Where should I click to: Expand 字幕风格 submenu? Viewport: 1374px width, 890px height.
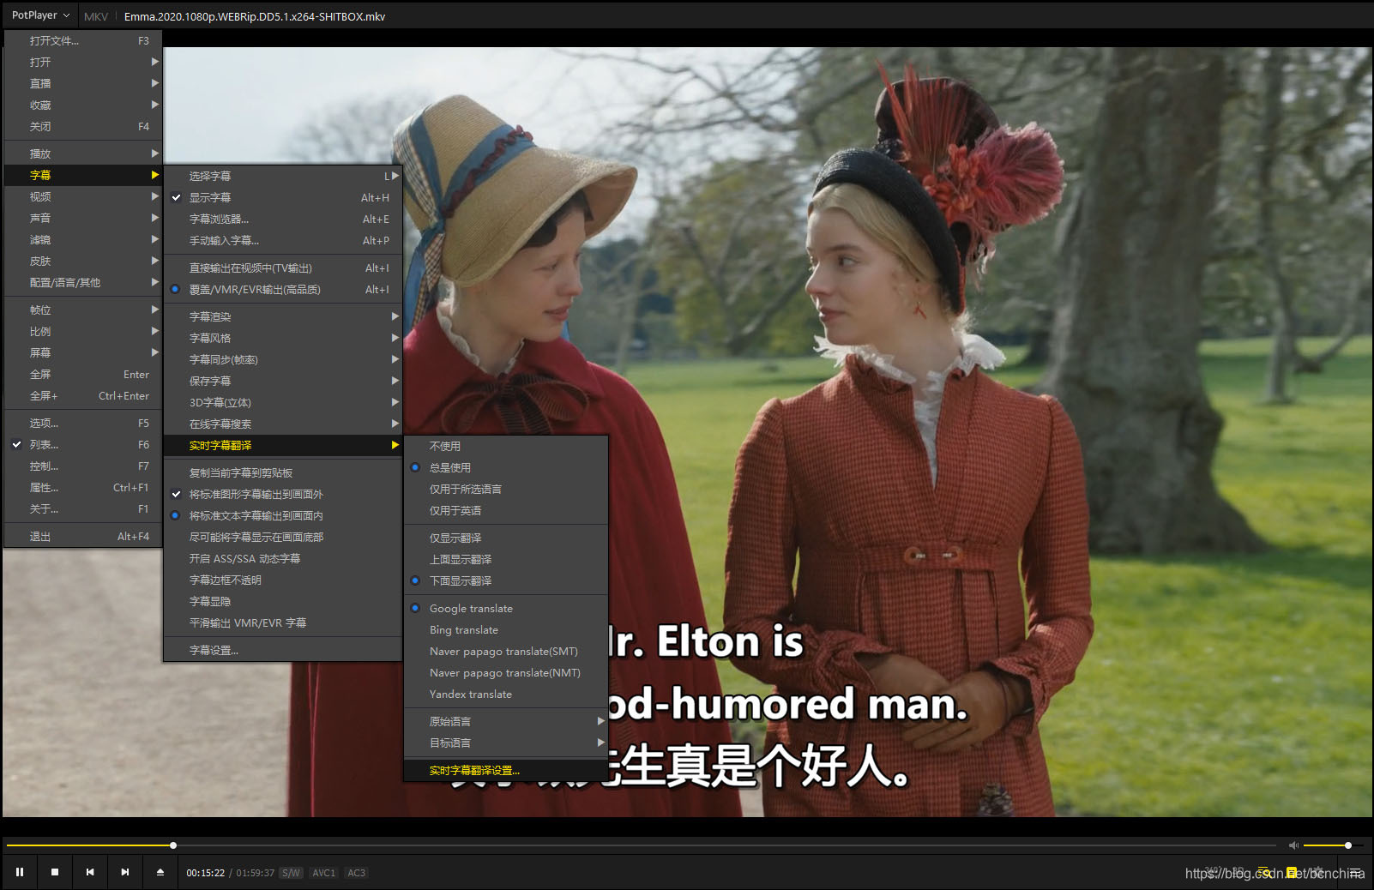283,338
